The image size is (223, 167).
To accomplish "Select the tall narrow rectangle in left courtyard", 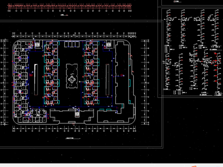I will click(x=36, y=80).
